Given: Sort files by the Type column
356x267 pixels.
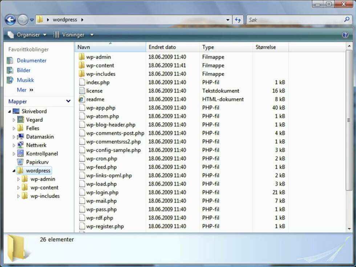Looking at the screenshot, I should (x=226, y=47).
